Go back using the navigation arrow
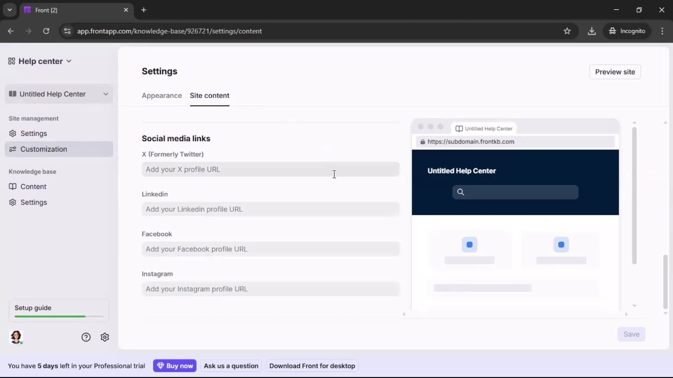The height and width of the screenshot is (378, 673). tap(11, 31)
